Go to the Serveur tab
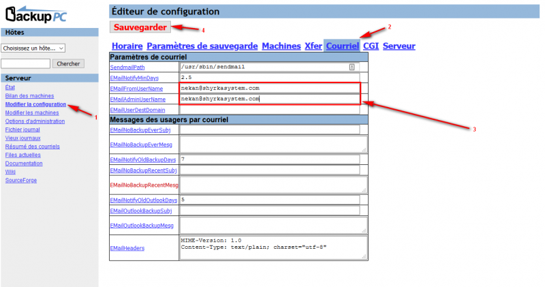 click(x=399, y=46)
